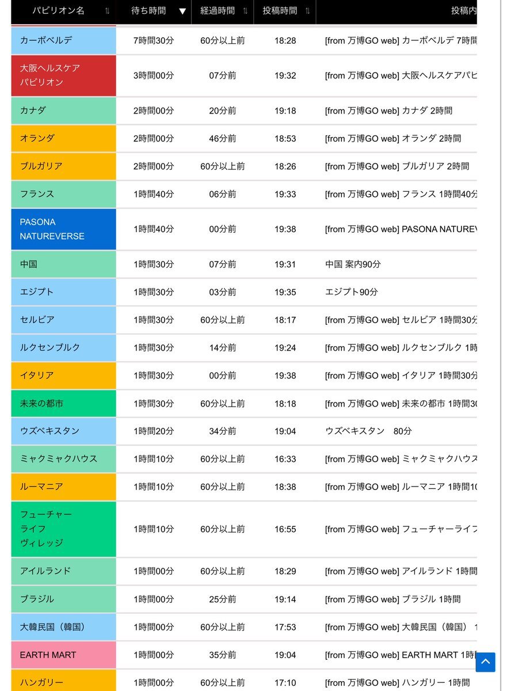Select the 18:17 posted time
Viewport: 507px width, 691px height.
(285, 320)
